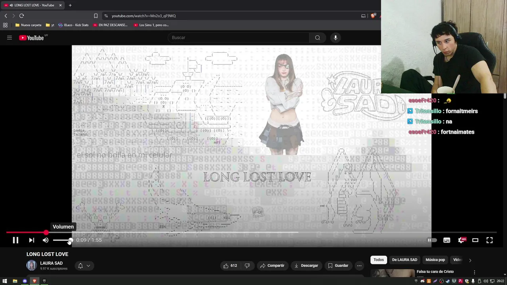The width and height of the screenshot is (507, 285).
Task: Focus the Buscar search field
Action: pos(238,38)
